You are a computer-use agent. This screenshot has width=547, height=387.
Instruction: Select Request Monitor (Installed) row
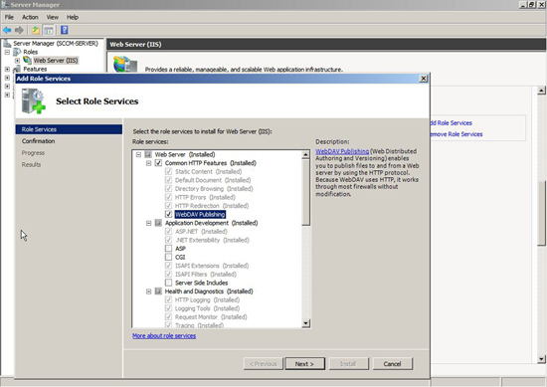pyautogui.click(x=211, y=316)
